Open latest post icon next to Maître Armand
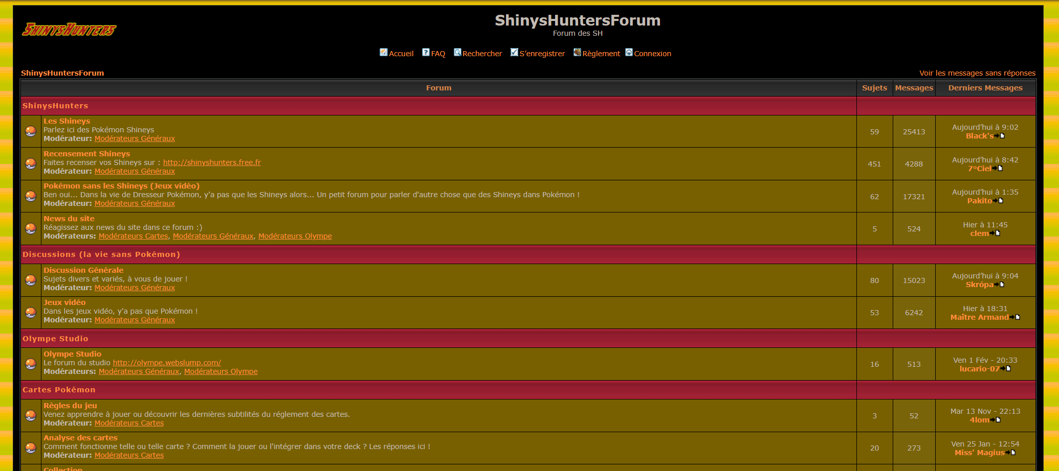The width and height of the screenshot is (1059, 471). 1015,317
